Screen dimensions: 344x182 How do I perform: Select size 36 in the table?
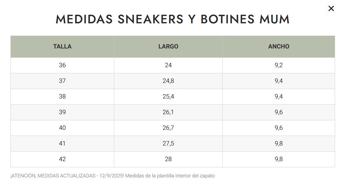[x=62, y=65]
